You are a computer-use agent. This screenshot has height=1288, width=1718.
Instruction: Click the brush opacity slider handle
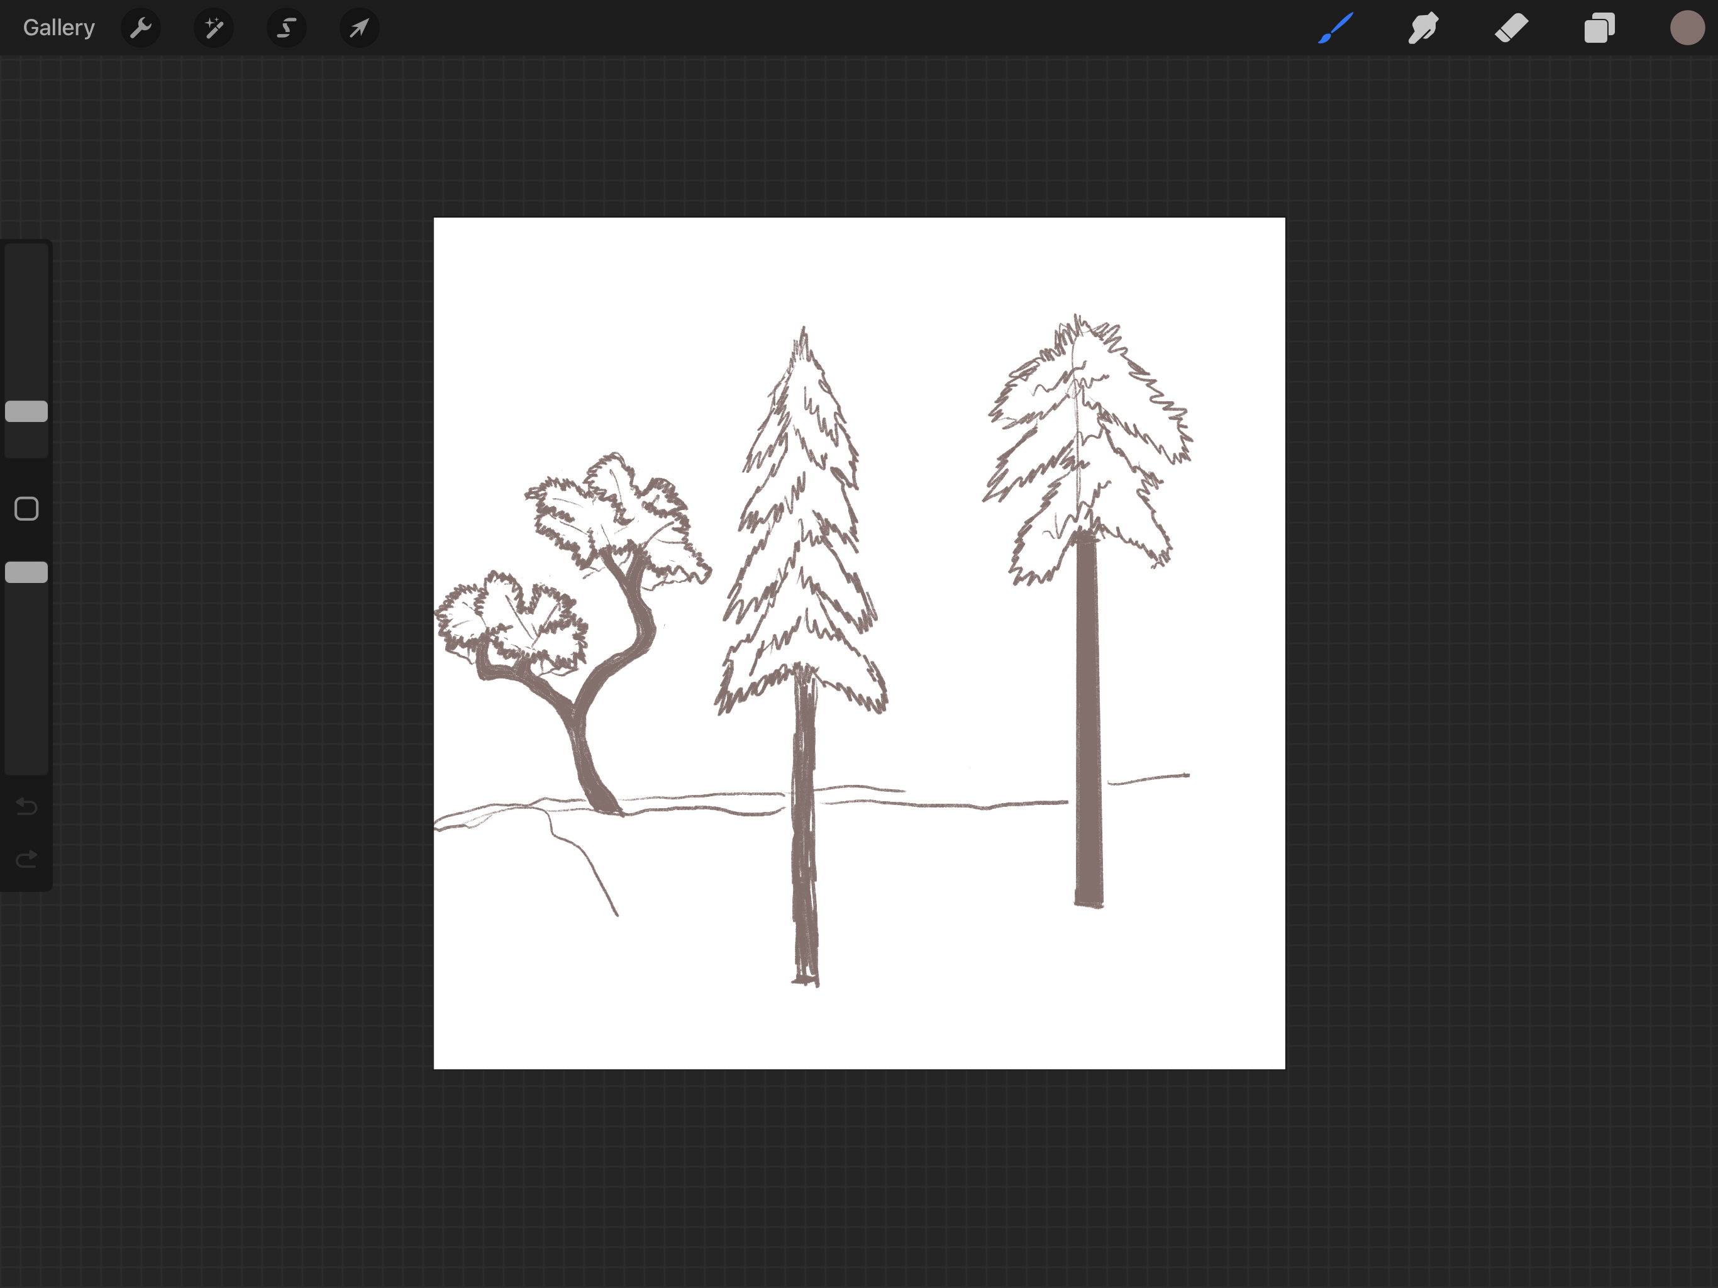(x=26, y=572)
